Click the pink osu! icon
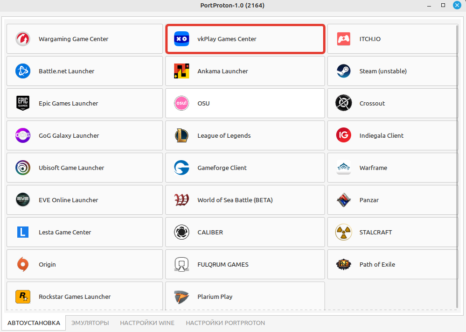The image size is (466, 332). click(x=181, y=103)
